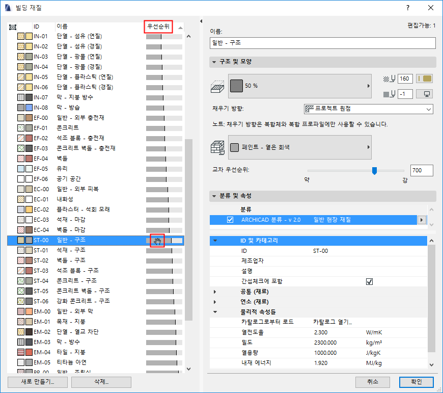Click the EF-03 crossed fill icon
The width and height of the screenshot is (443, 393).
[21, 148]
